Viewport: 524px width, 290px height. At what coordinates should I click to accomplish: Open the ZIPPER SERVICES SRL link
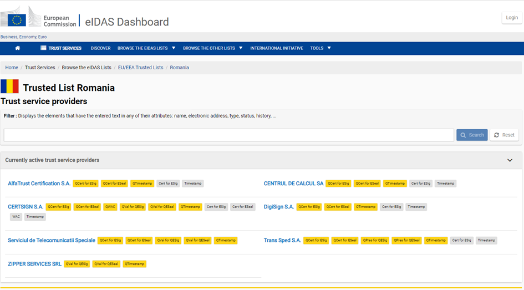coord(34,264)
